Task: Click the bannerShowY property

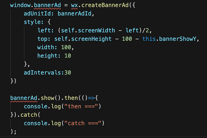Action: coord(181,39)
